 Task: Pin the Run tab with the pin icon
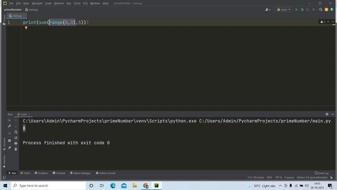9,148
